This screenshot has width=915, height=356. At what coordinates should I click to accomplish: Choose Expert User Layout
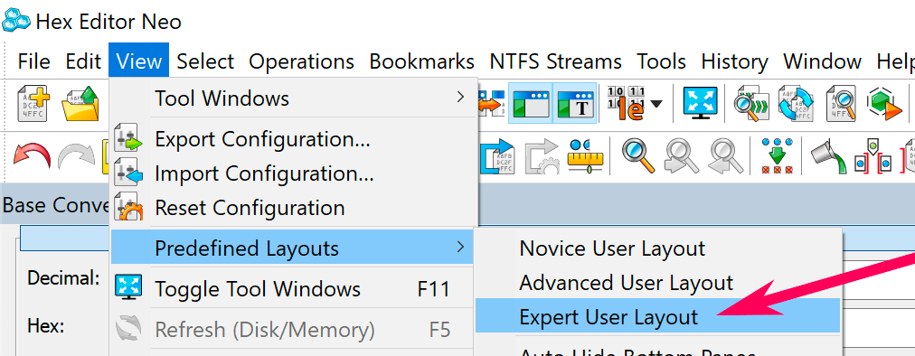[x=657, y=316]
